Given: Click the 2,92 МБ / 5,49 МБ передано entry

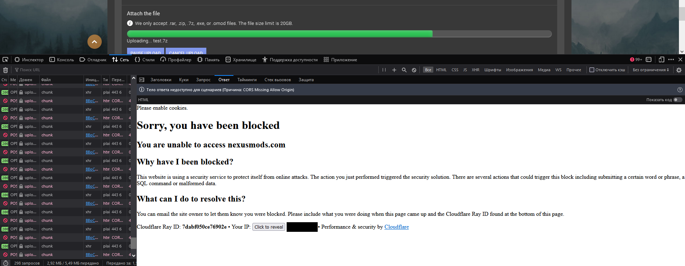Looking at the screenshot, I should click(x=73, y=263).
